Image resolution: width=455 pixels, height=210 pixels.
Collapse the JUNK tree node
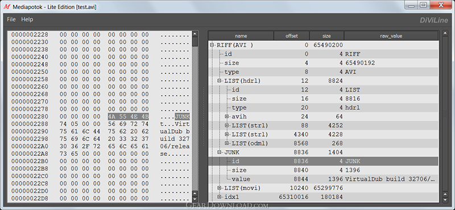click(220, 152)
